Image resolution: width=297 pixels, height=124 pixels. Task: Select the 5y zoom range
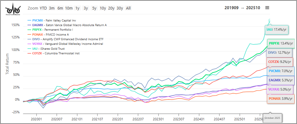pyautogui.click(x=94, y=8)
